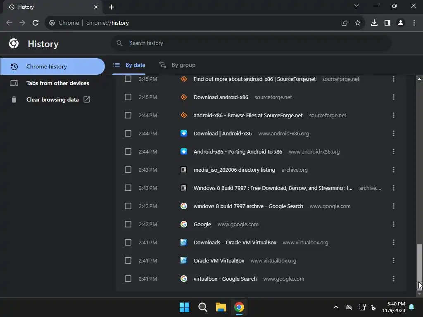Click the Chrome logo beside History heading

[x=14, y=43]
